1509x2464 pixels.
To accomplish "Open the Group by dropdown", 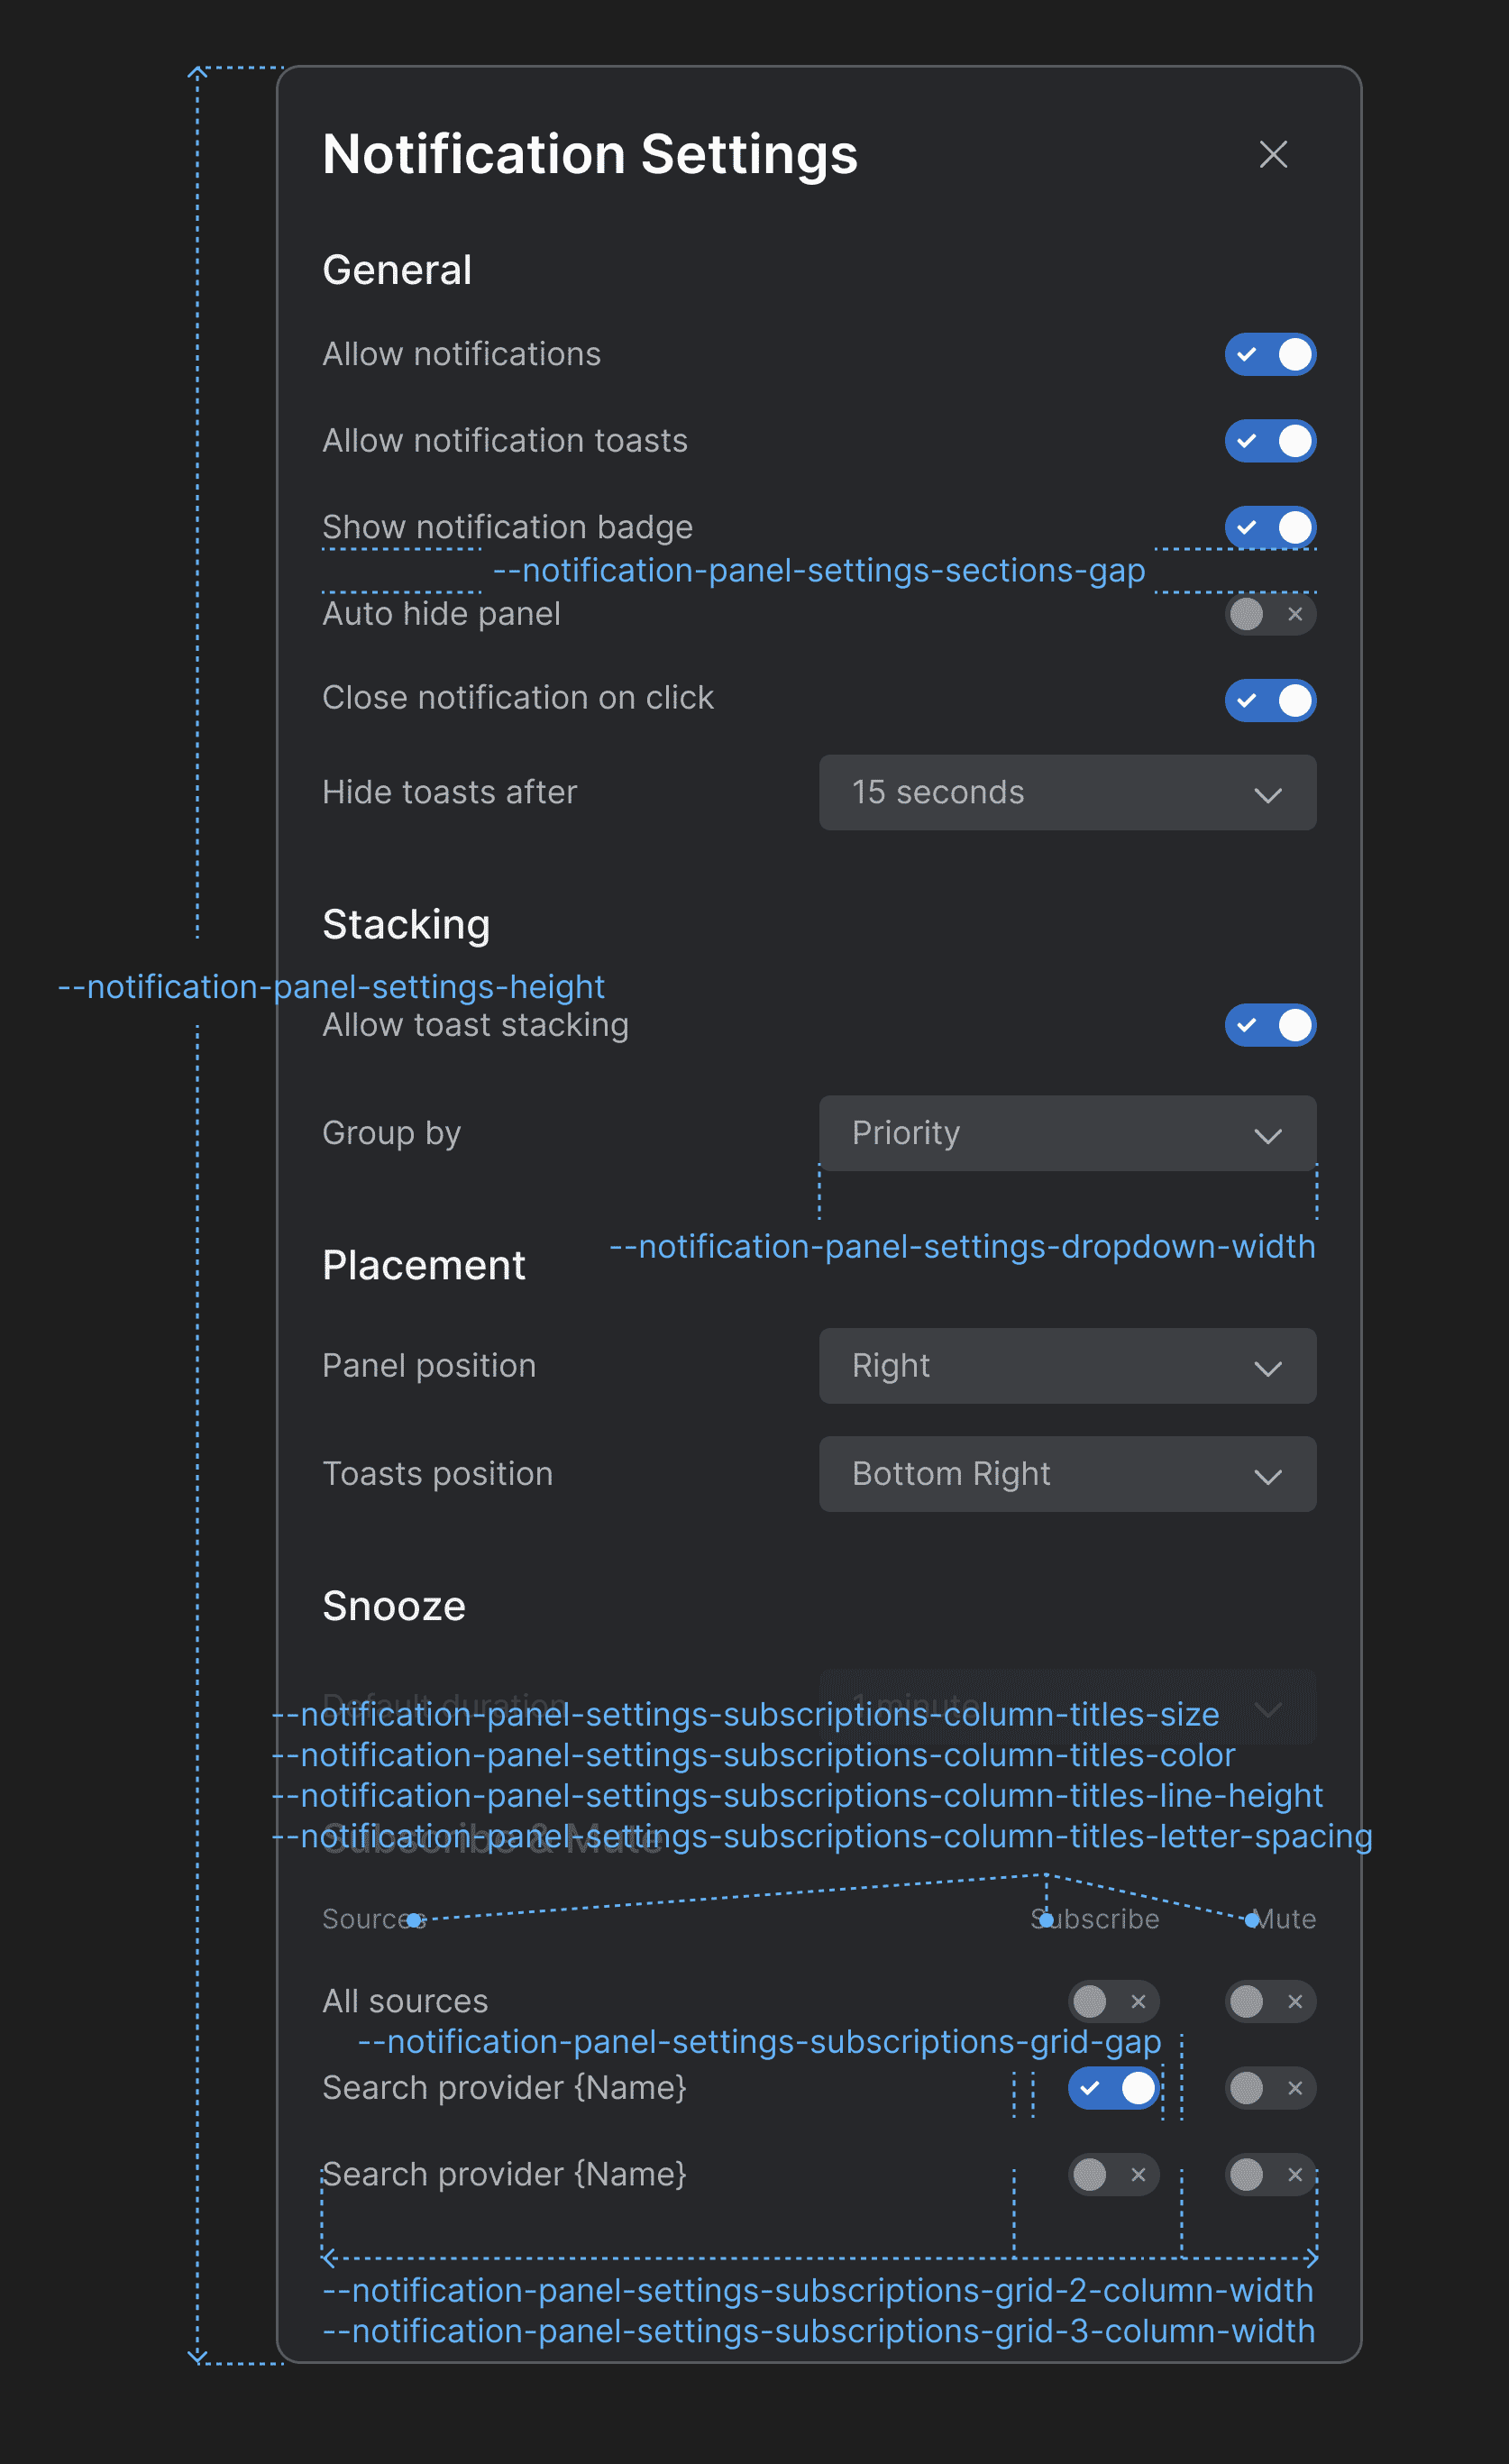I will pos(1066,1133).
